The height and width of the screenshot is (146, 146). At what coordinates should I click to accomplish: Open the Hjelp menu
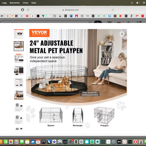click(x=33, y=3)
